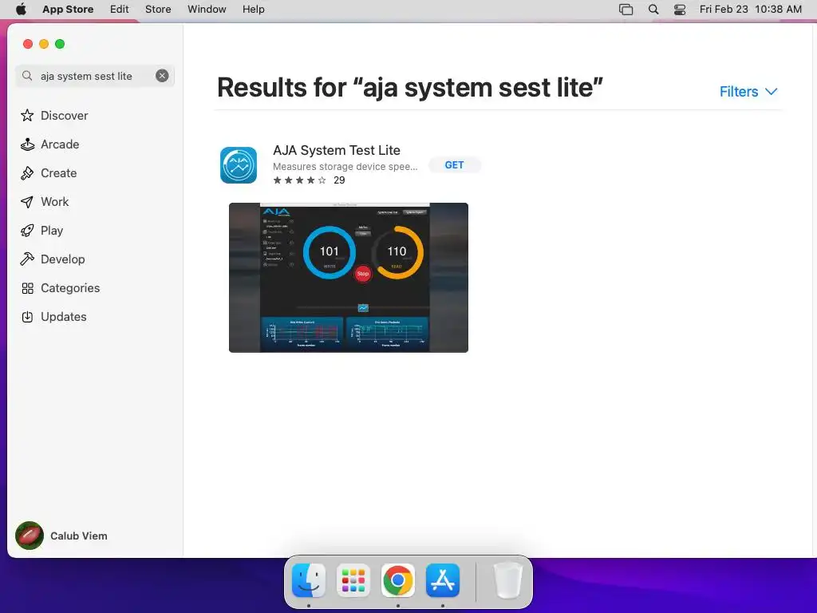The height and width of the screenshot is (613, 817).
Task: Open Launchpad from the Dock
Action: click(353, 580)
